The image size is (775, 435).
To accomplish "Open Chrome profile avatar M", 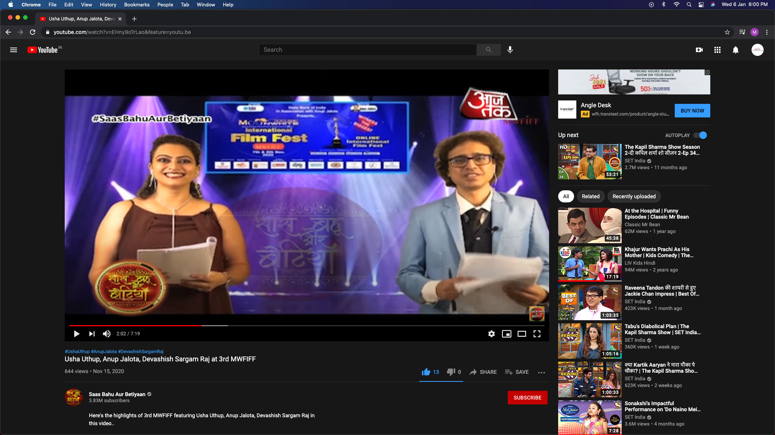I will pos(755,32).
